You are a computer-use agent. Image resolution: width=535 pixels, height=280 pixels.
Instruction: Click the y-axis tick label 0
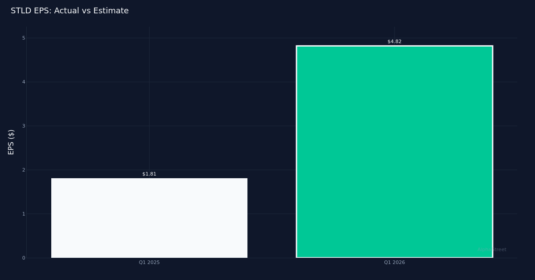[x=24, y=258]
